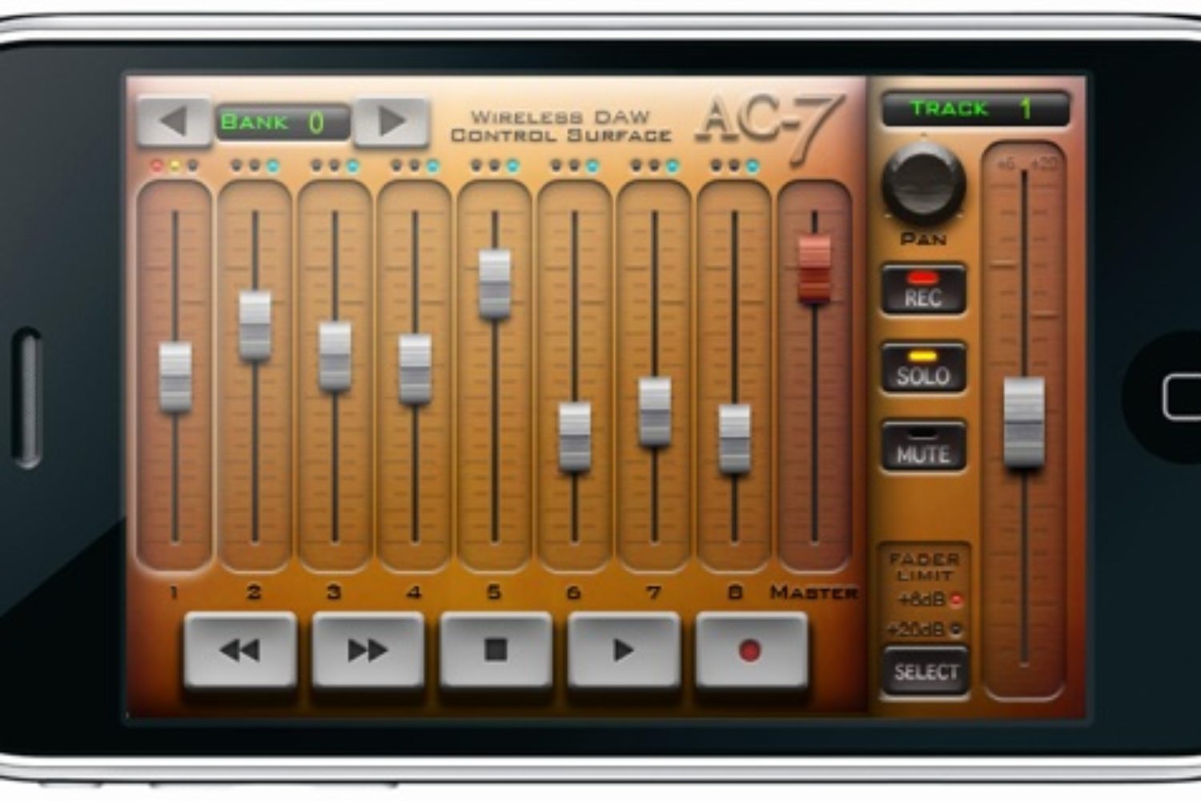The width and height of the screenshot is (1201, 801).
Task: Click the Bank 0 display
Action: 282,123
